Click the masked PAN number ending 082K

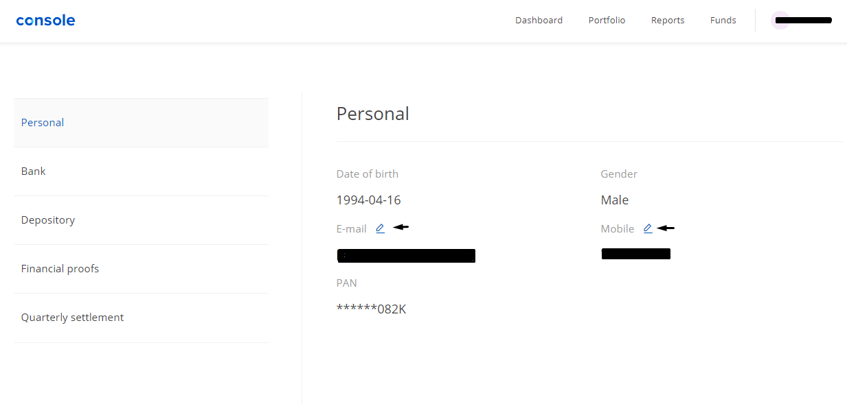tap(371, 309)
